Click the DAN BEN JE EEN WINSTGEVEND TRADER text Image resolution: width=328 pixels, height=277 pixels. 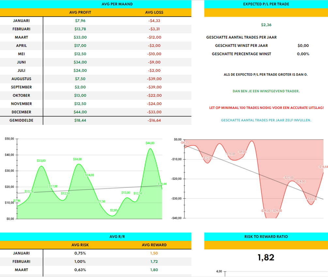(266, 91)
